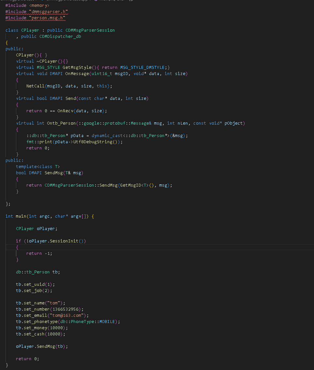Screen dimensions: 314x370
Task: Click the tb.set_money(10000); line
Action: click(42, 328)
